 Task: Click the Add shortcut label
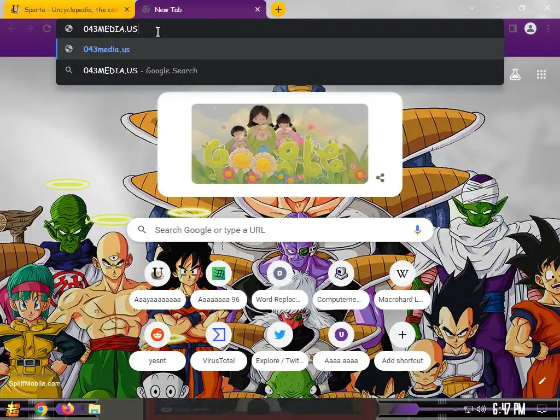click(402, 360)
